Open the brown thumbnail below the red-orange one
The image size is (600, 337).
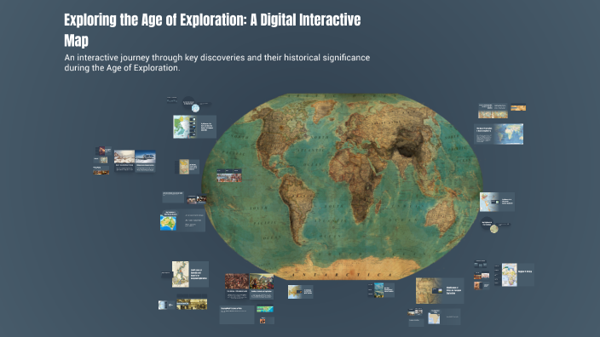coord(482,285)
